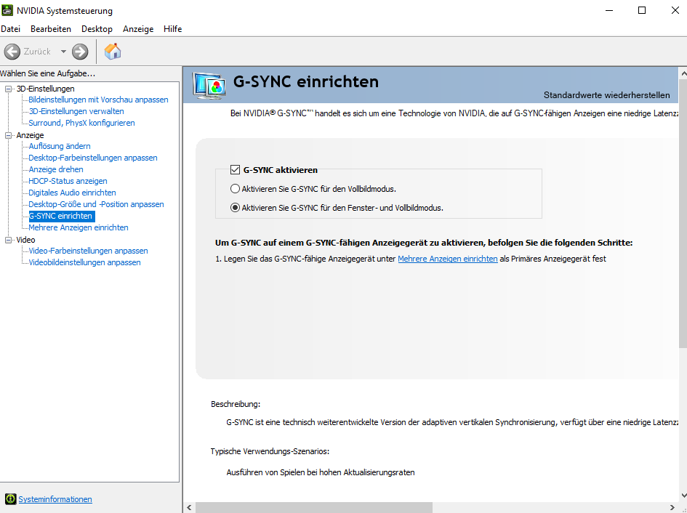Open the Anzeige menu

click(138, 29)
